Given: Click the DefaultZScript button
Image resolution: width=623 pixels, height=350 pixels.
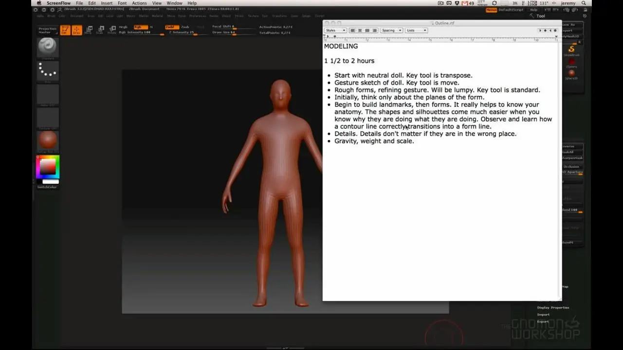Looking at the screenshot, I should pyautogui.click(x=511, y=10).
